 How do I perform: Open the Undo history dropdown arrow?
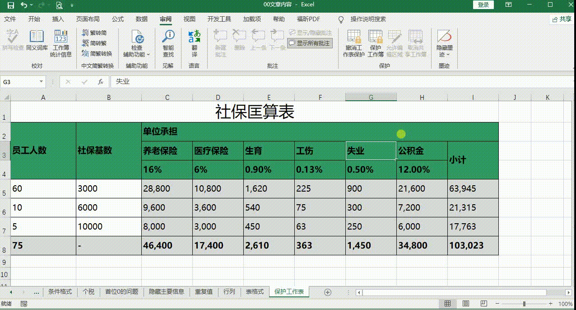tap(31, 5)
